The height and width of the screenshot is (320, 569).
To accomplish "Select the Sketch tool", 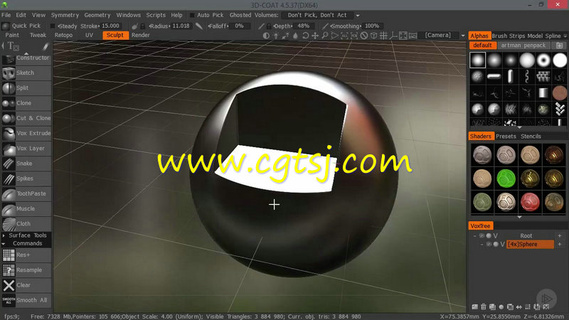I will point(26,73).
